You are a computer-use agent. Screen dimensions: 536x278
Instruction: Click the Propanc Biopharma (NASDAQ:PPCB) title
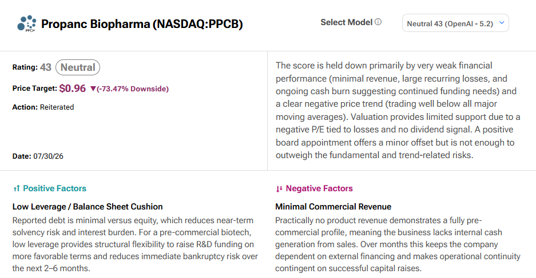click(x=142, y=24)
